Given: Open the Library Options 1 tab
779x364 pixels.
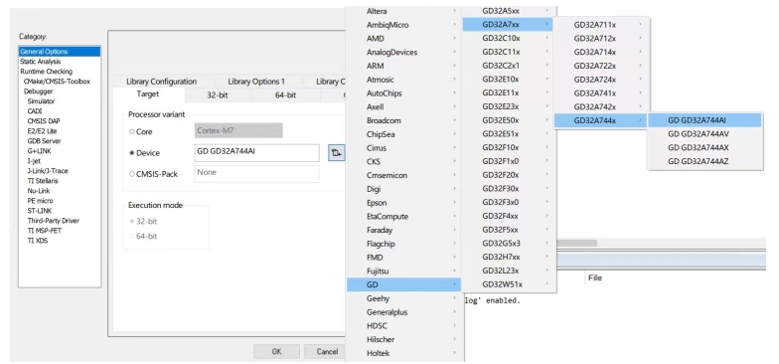Looking at the screenshot, I should point(256,82).
